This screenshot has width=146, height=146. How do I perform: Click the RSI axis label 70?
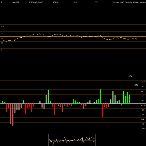point(2,34)
